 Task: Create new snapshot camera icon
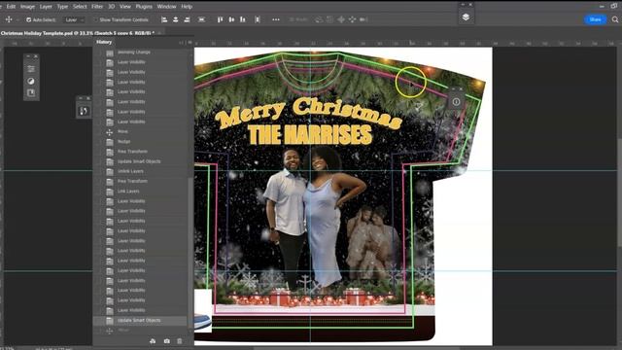(x=166, y=341)
